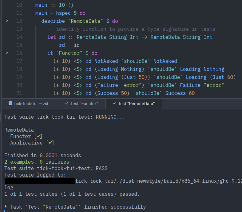
Task: Switch to tick-tock-tui — zsh terminal tab
Action: 30,104
